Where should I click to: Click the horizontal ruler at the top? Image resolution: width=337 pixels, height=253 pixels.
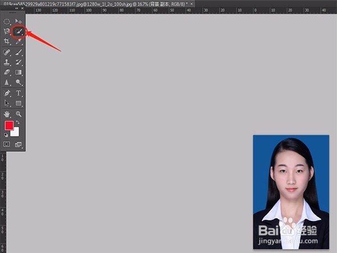coord(180,10)
